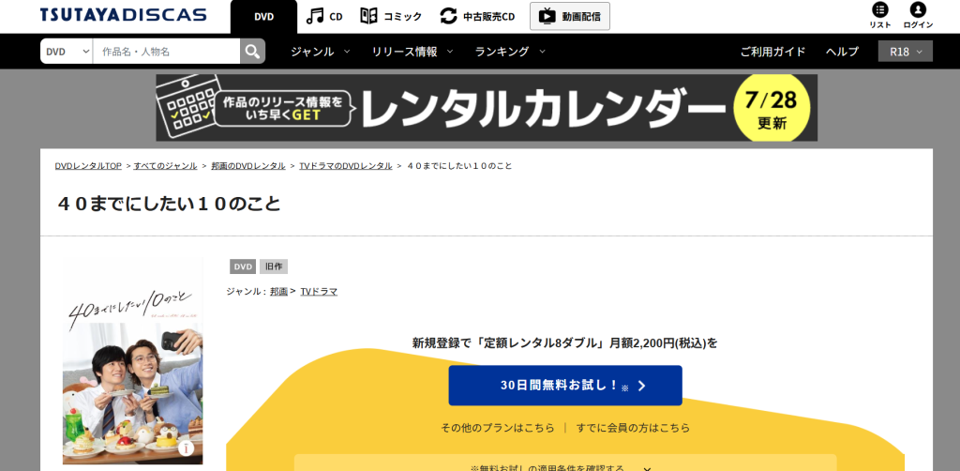Click the 7/28 更新 yellow badge
The width and height of the screenshot is (960, 471).
pyautogui.click(x=772, y=109)
